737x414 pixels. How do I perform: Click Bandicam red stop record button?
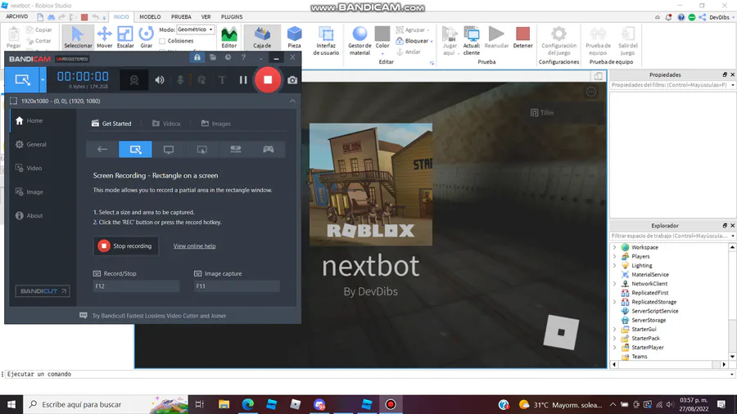(268, 80)
